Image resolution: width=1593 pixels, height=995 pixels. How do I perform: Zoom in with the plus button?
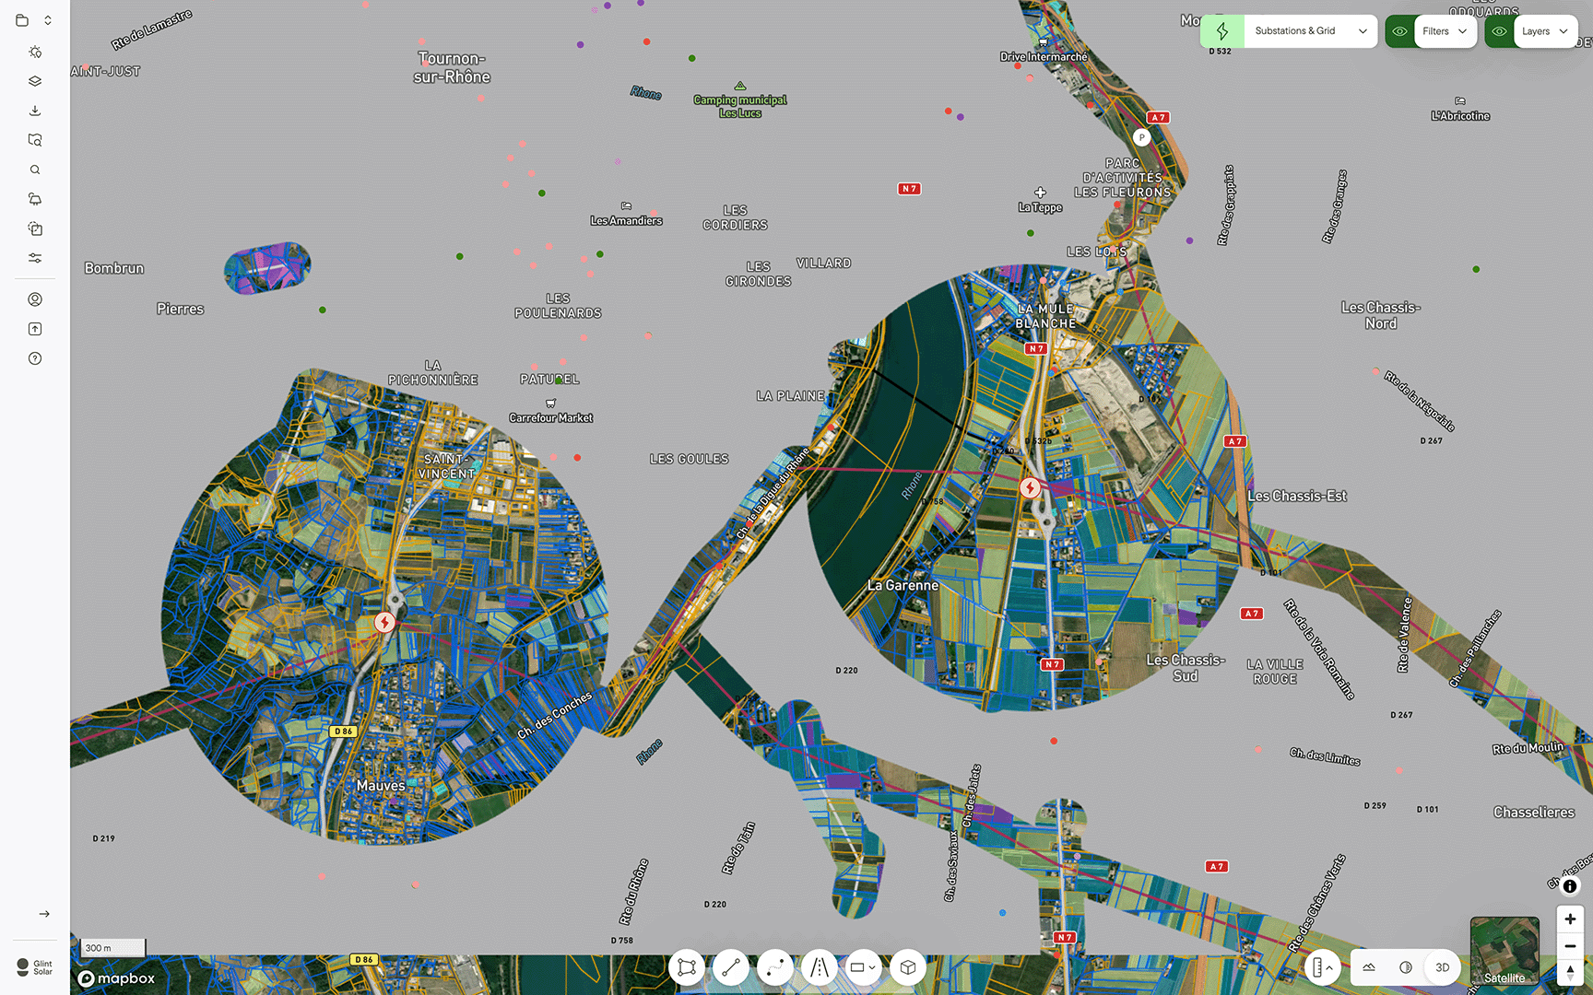tap(1570, 919)
